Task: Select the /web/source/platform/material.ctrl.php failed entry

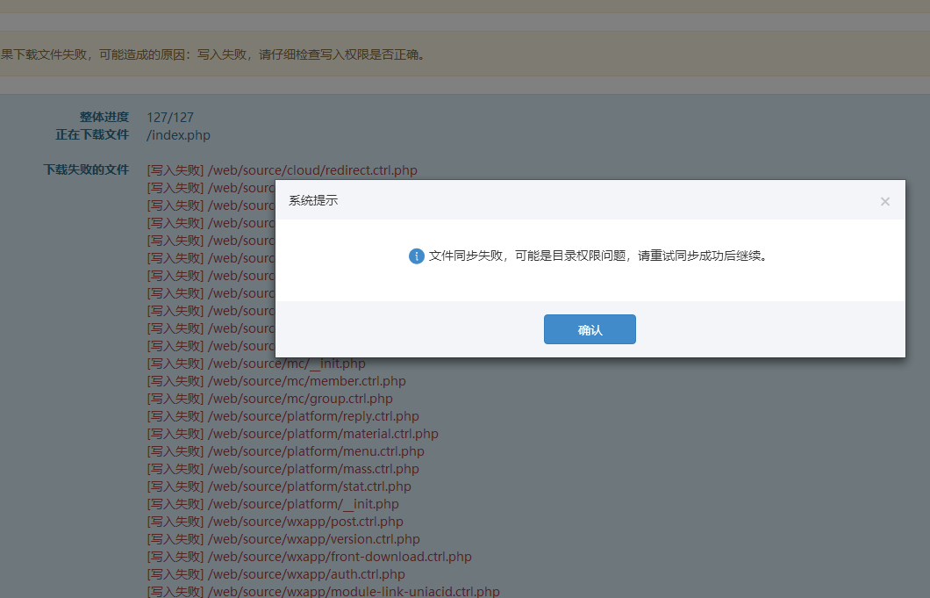Action: [x=293, y=434]
